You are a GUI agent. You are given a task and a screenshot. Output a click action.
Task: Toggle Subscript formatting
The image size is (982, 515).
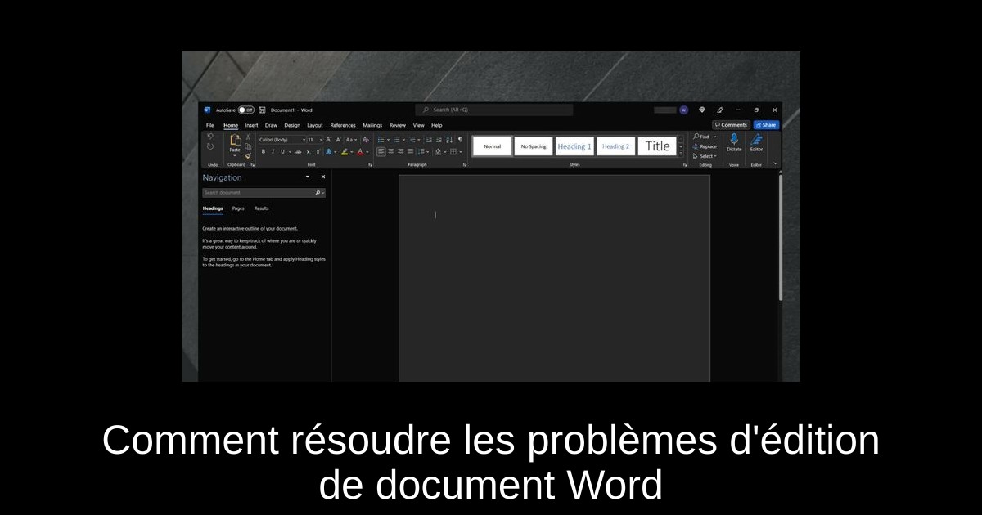(x=309, y=152)
